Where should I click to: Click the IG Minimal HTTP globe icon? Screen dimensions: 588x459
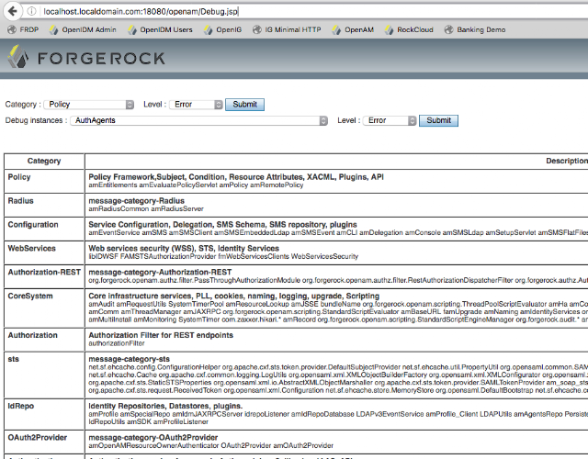257,29
